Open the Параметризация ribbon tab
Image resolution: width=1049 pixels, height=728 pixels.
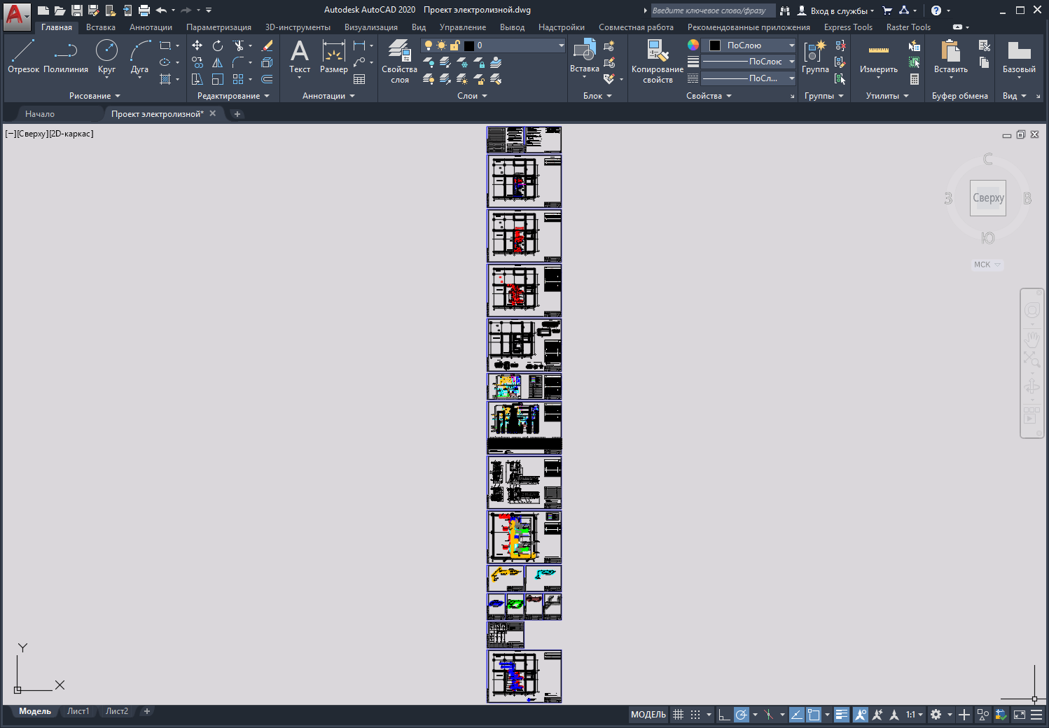pyautogui.click(x=218, y=27)
